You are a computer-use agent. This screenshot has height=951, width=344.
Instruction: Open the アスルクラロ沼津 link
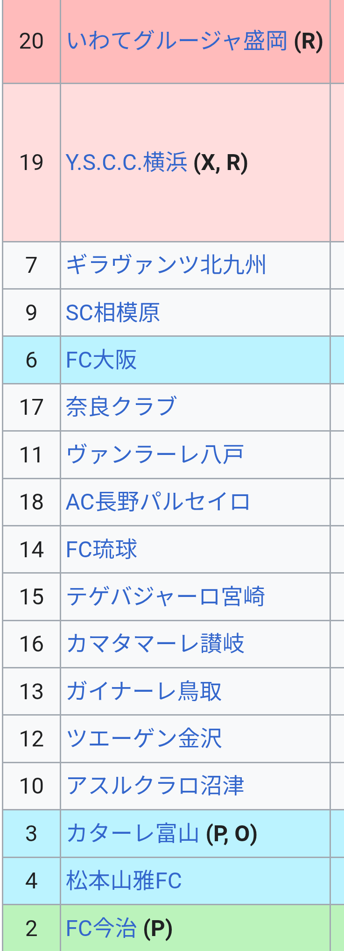[155, 786]
